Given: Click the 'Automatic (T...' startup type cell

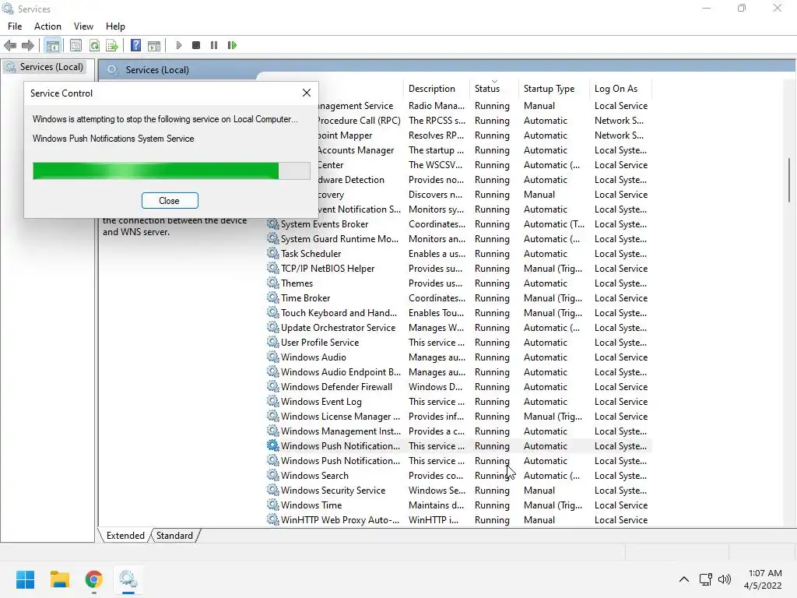Looking at the screenshot, I should click(x=554, y=223).
